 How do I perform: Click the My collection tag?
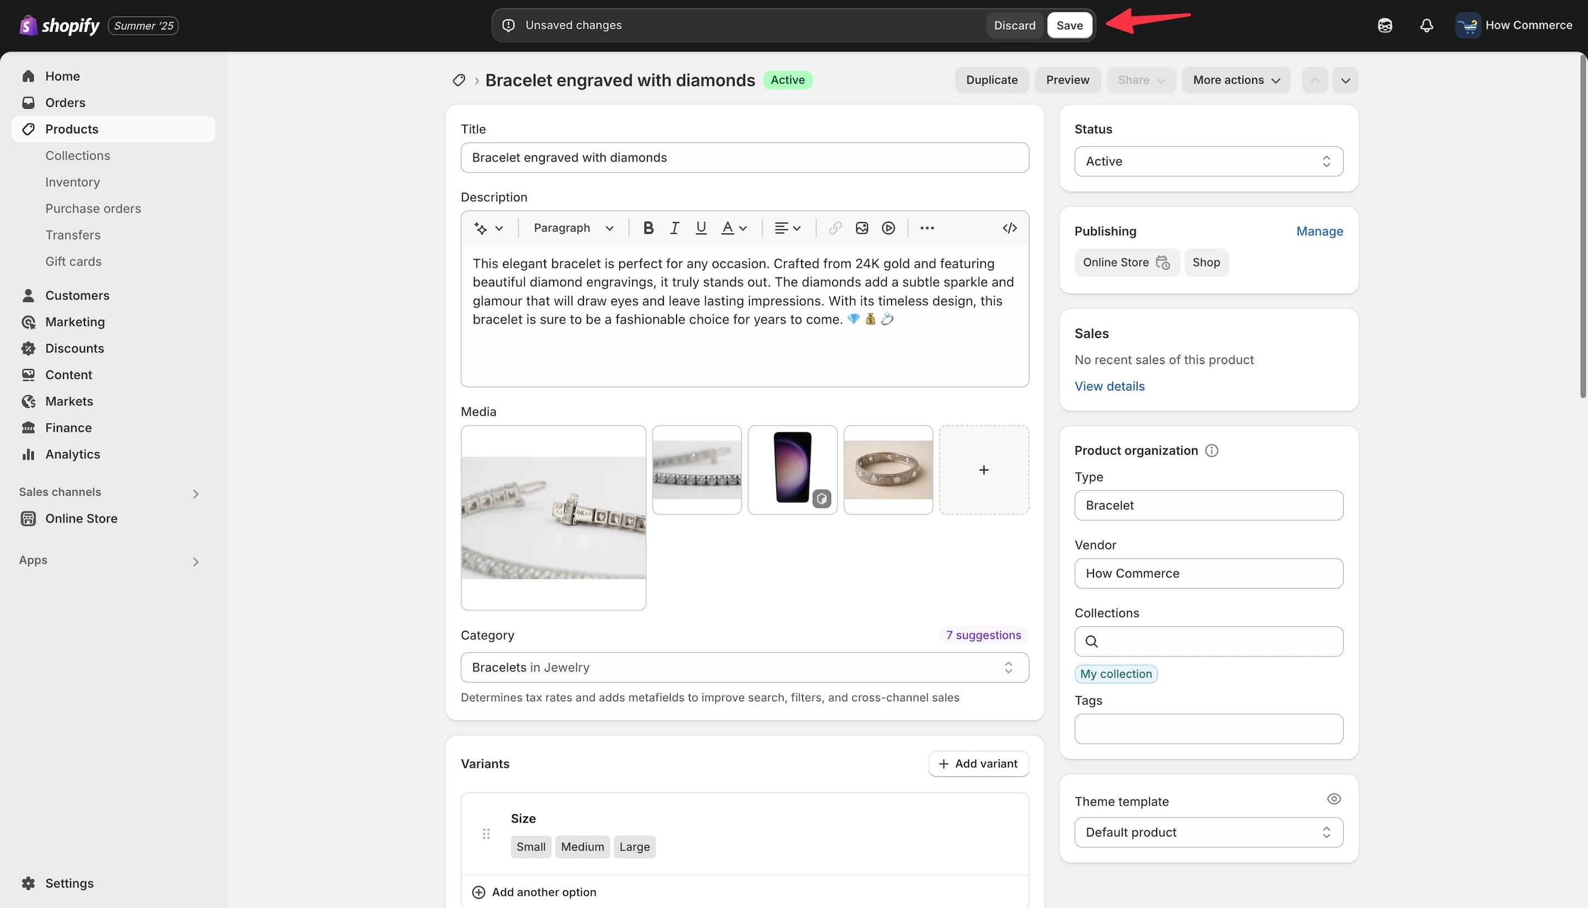[1115, 674]
